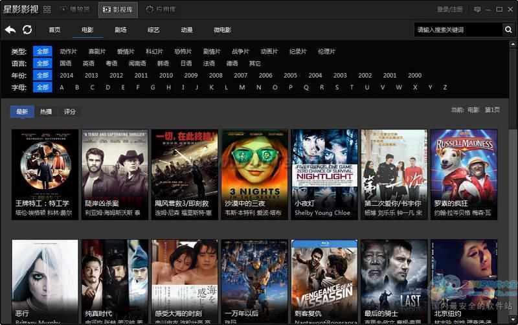The width and height of the screenshot is (518, 325).
Task: Open the 感受大海的时刻 poster
Action: 185,282
